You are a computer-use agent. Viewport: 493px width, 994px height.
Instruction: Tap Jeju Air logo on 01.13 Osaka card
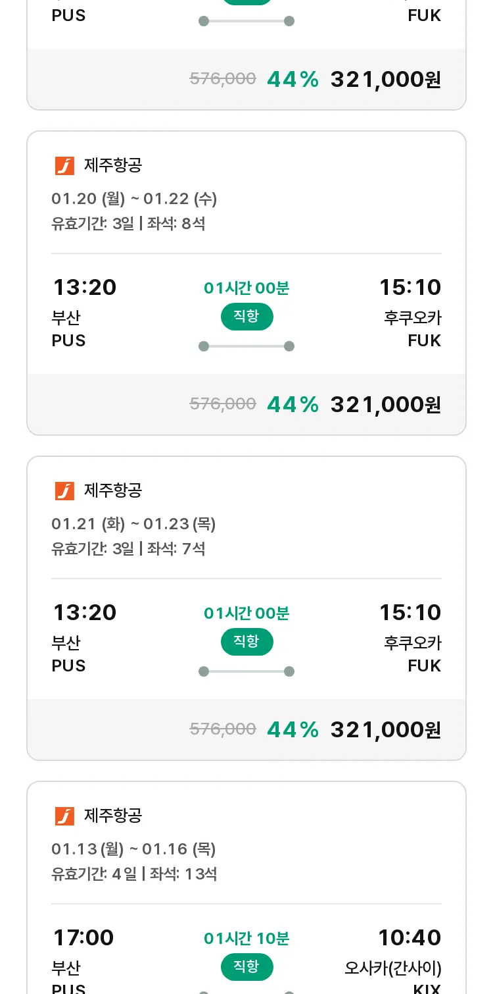pyautogui.click(x=64, y=816)
